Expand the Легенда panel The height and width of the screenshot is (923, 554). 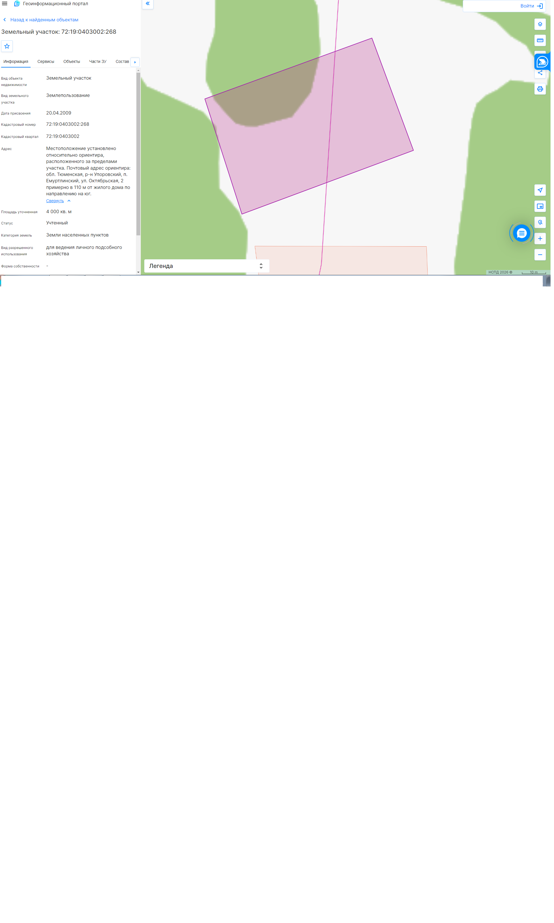[208, 267]
